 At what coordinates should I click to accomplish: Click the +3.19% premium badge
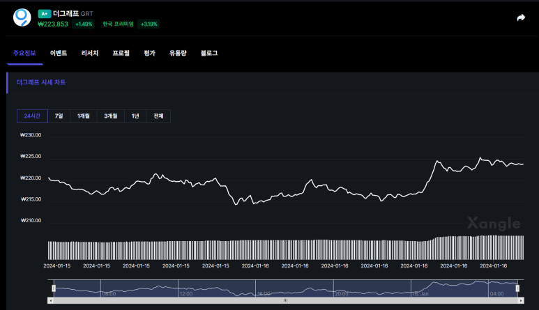coord(149,24)
